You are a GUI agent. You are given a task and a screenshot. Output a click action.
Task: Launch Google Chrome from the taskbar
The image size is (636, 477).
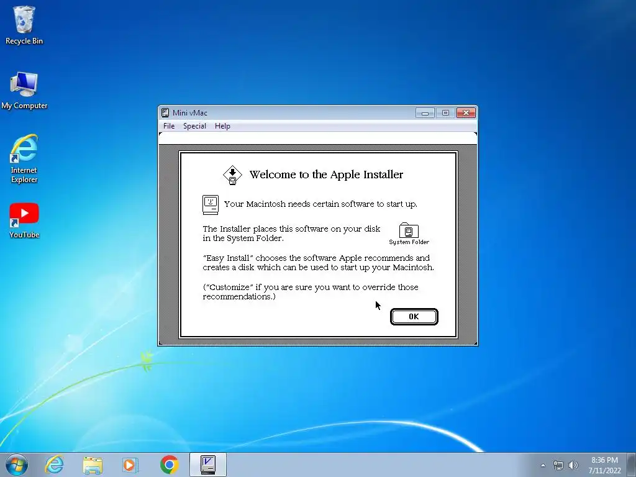point(169,465)
